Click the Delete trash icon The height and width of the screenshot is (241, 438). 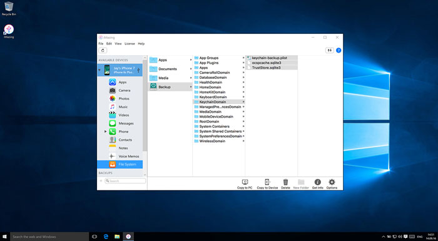(x=285, y=184)
